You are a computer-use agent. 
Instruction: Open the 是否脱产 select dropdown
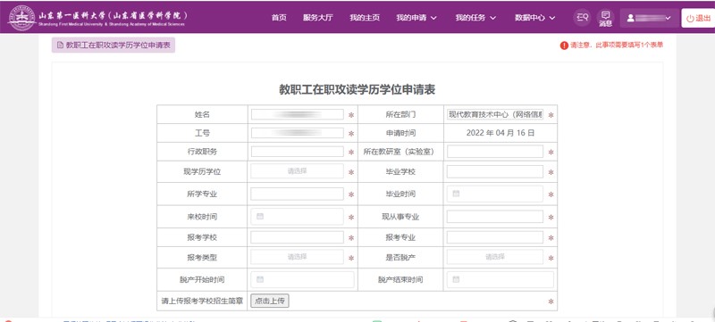pyautogui.click(x=495, y=257)
